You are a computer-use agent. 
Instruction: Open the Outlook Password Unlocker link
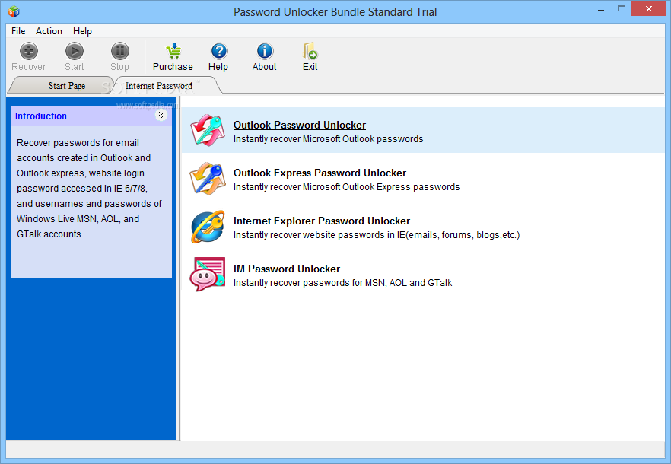[x=300, y=125]
